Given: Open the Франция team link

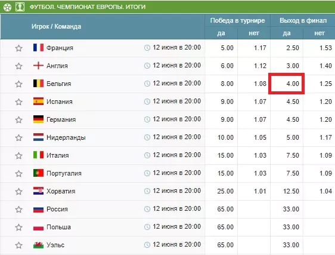Looking at the screenshot, I should click(60, 48).
